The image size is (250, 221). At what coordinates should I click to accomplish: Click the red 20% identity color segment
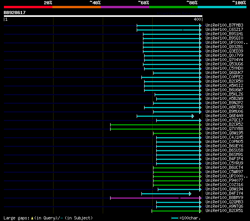point(28,7)
